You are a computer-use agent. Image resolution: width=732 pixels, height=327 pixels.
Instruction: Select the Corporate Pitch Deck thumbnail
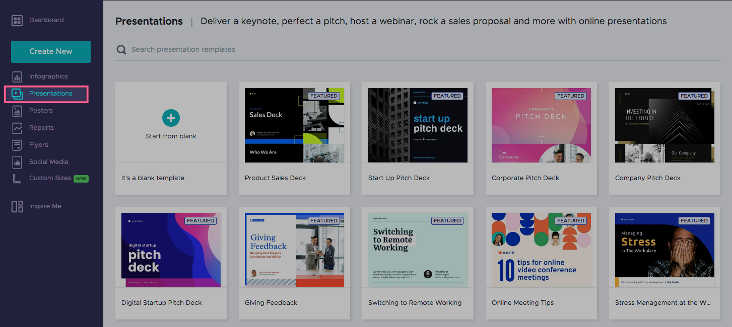(x=541, y=125)
